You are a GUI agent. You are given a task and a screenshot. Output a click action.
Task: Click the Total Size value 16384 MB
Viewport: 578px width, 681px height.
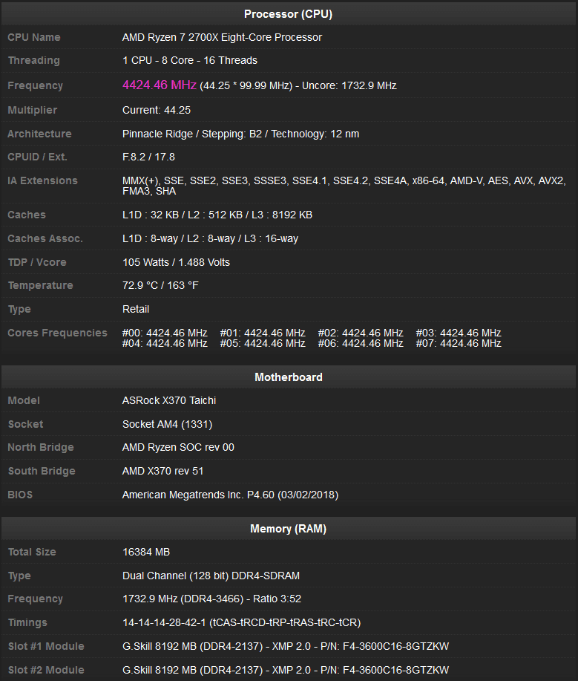(146, 552)
